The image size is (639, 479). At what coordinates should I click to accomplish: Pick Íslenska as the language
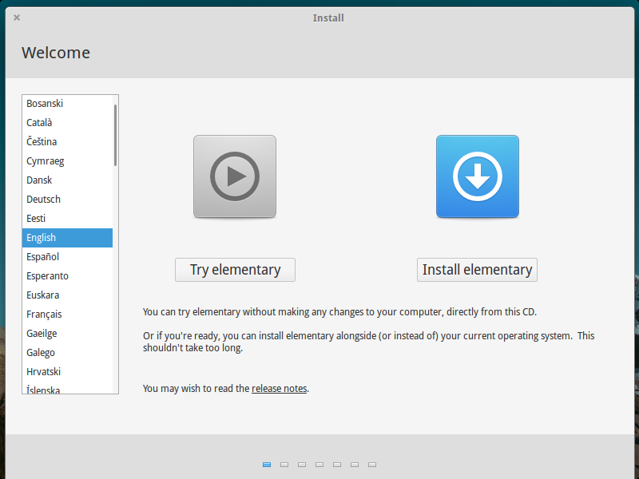click(67, 388)
